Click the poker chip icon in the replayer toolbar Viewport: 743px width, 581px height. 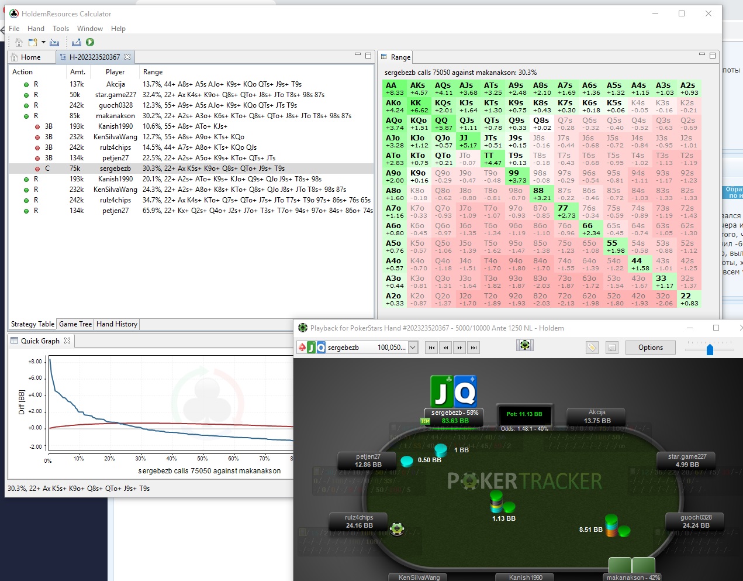click(x=525, y=345)
